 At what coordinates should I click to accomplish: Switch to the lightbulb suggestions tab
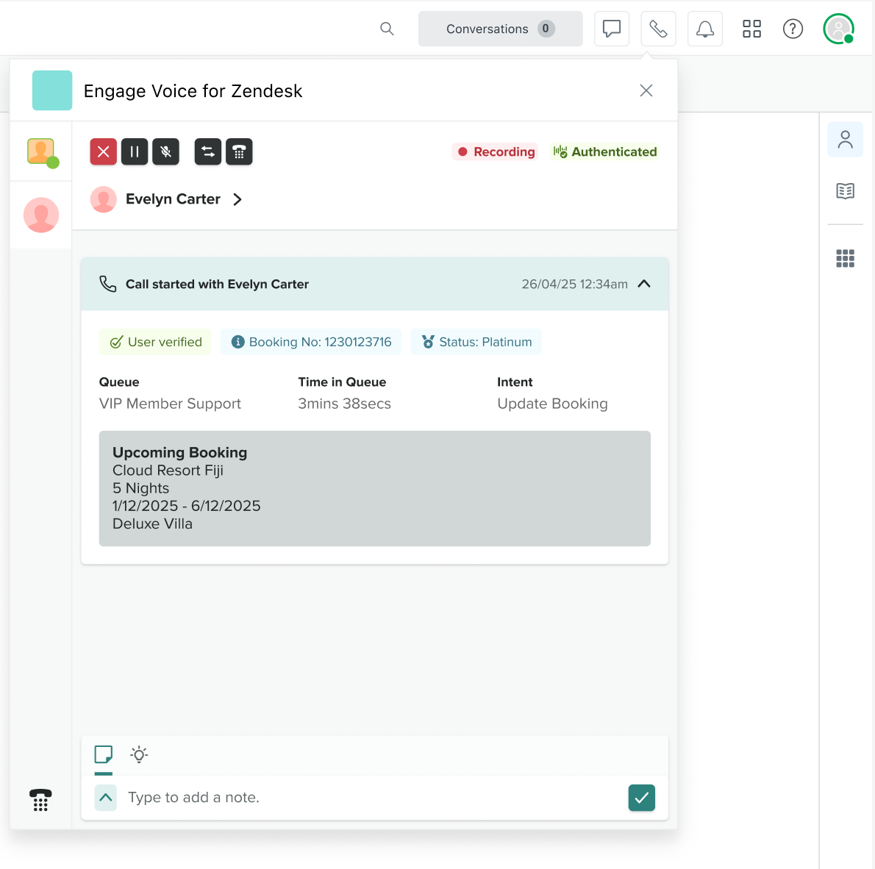coord(139,754)
